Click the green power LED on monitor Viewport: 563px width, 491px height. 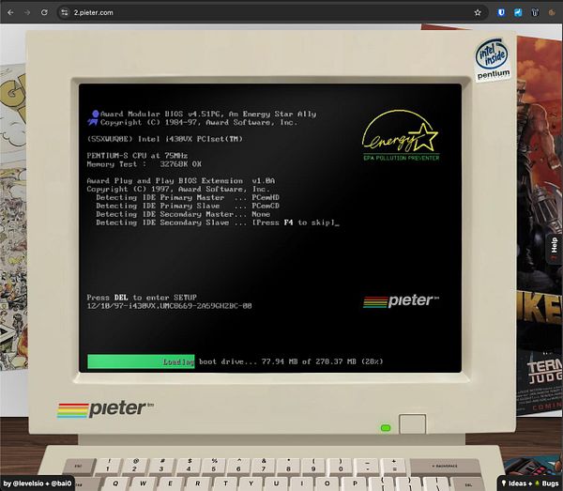point(386,428)
